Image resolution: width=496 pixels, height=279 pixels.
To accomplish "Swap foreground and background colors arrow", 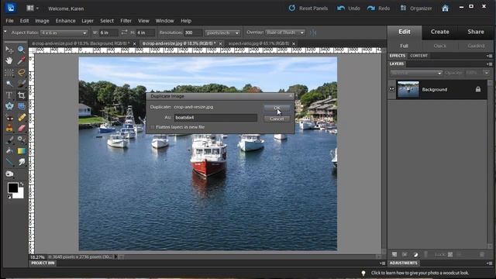I will pyautogui.click(x=21, y=184).
